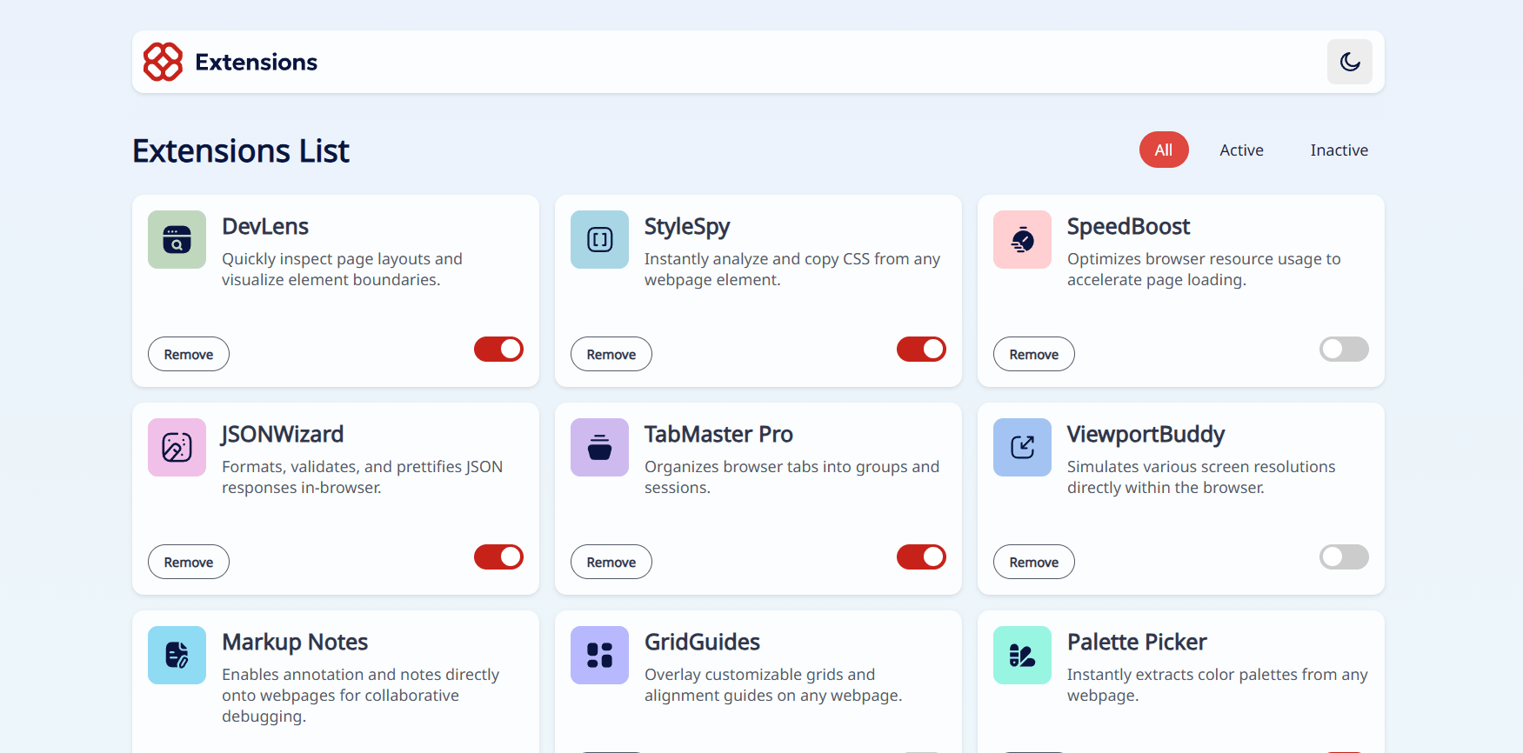The width and height of the screenshot is (1523, 753).
Task: Click the StyleSpy title text
Action: tap(687, 227)
